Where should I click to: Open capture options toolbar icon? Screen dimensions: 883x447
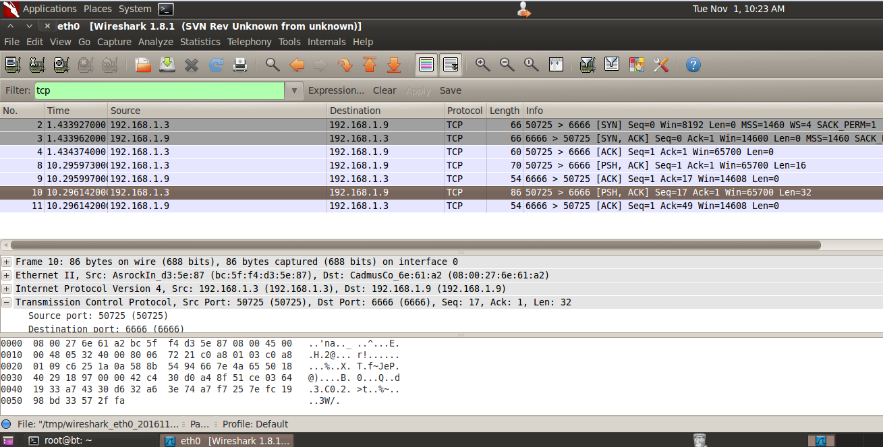tap(37, 65)
